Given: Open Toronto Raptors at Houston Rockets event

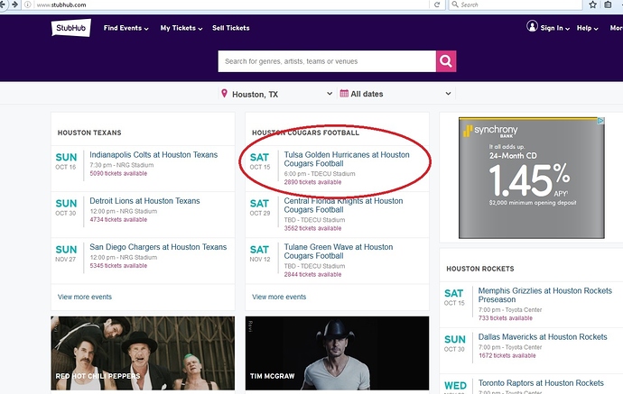Looking at the screenshot, I should (541, 383).
